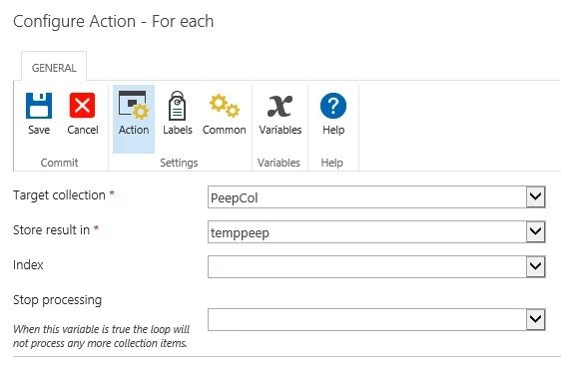Open the Variables x icon
The height and width of the screenshot is (367, 561).
pyautogui.click(x=280, y=106)
